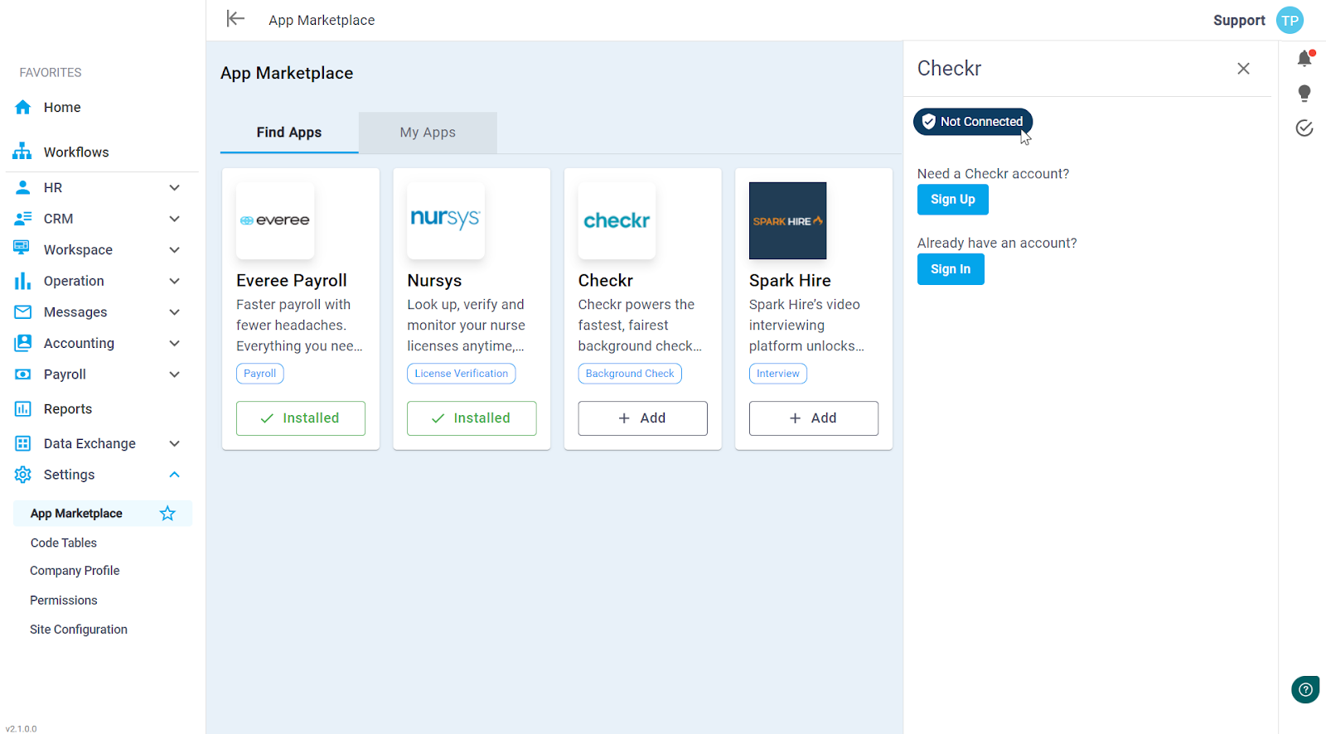Open Company Profile settings item
This screenshot has height=734, width=1326.
[75, 571]
